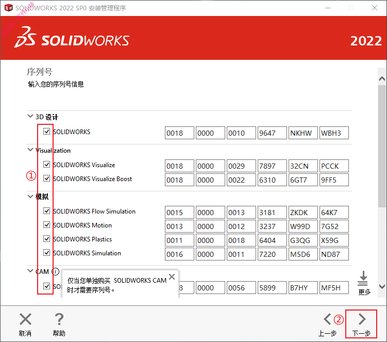The width and height of the screenshot is (387, 342).
Task: Click the scrollbar up arrow
Action: (x=382, y=79)
